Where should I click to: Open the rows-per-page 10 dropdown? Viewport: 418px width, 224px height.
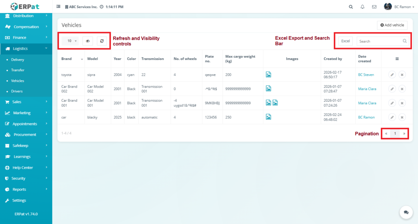72,41
